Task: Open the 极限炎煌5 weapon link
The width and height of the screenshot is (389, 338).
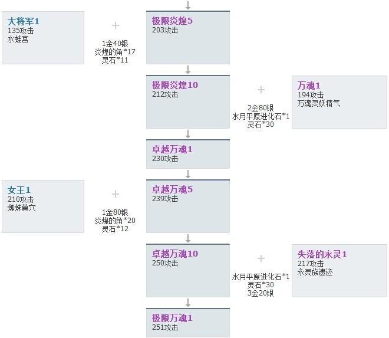Action: point(172,21)
